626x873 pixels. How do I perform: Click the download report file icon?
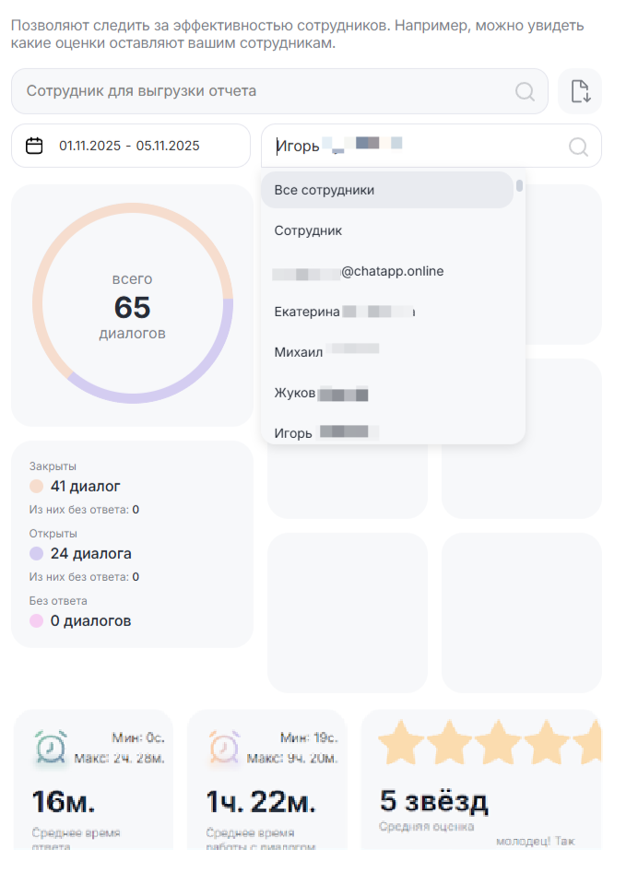[580, 91]
